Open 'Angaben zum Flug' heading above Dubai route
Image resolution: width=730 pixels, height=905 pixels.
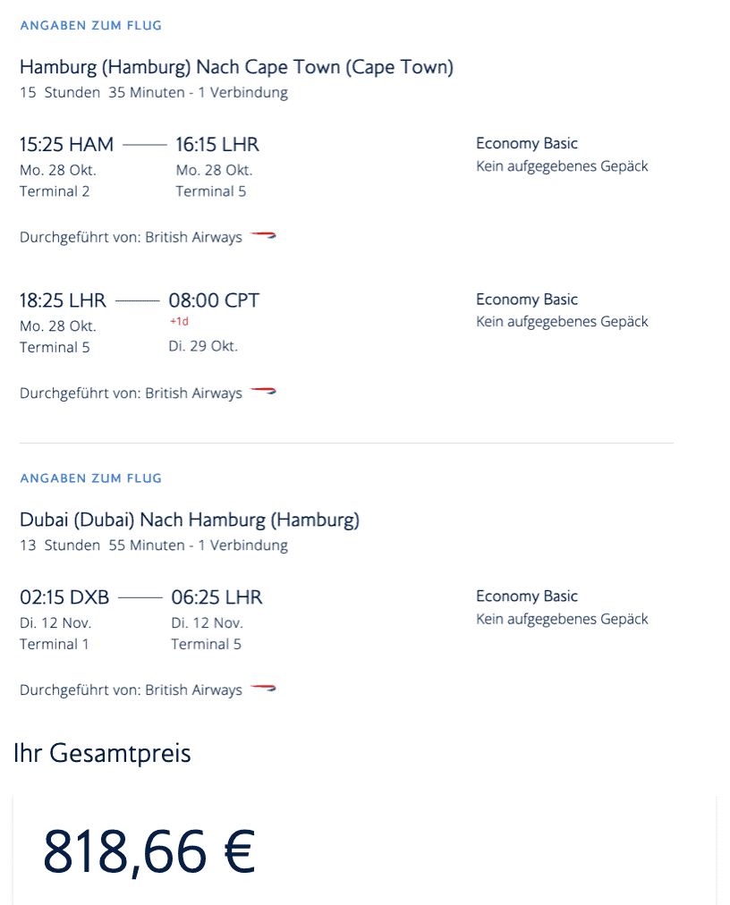[90, 478]
